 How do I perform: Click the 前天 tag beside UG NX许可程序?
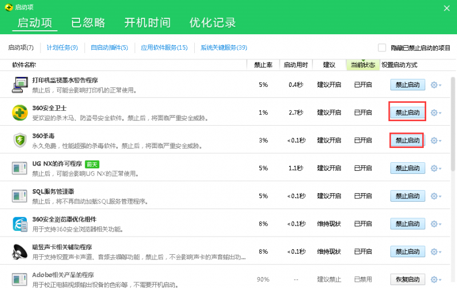92,165
